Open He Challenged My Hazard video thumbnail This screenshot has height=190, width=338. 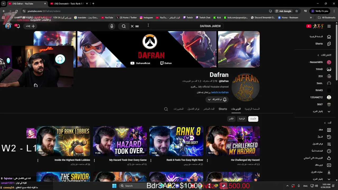pos(233,141)
